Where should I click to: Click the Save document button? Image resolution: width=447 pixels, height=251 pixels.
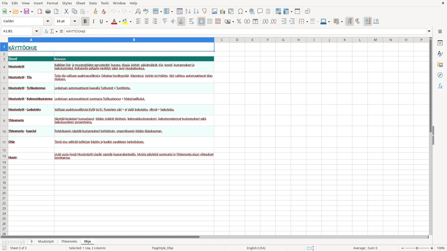26,12
